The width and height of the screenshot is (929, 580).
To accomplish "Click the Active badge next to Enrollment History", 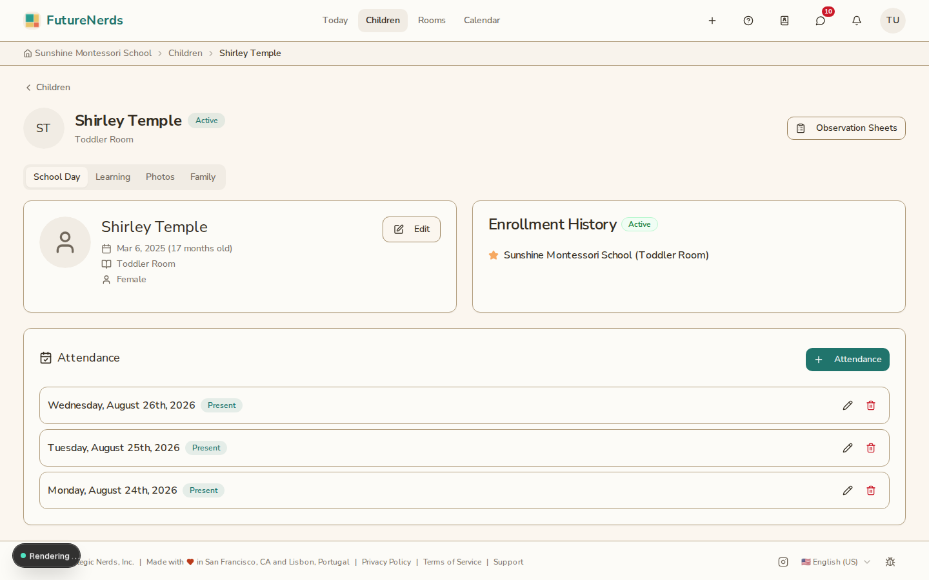I will [639, 224].
